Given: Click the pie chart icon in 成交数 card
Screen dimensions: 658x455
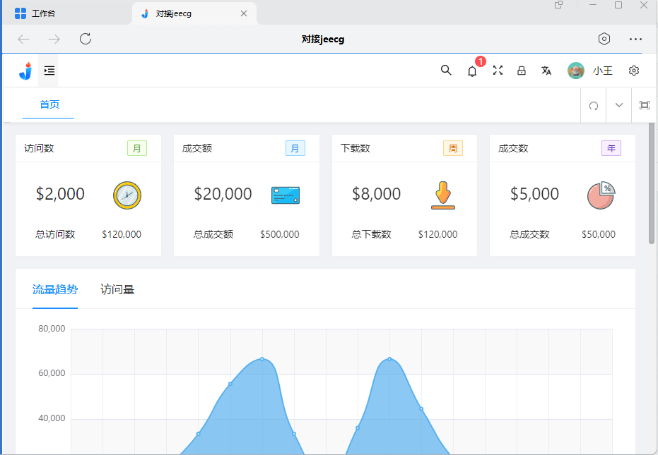Looking at the screenshot, I should pos(601,195).
